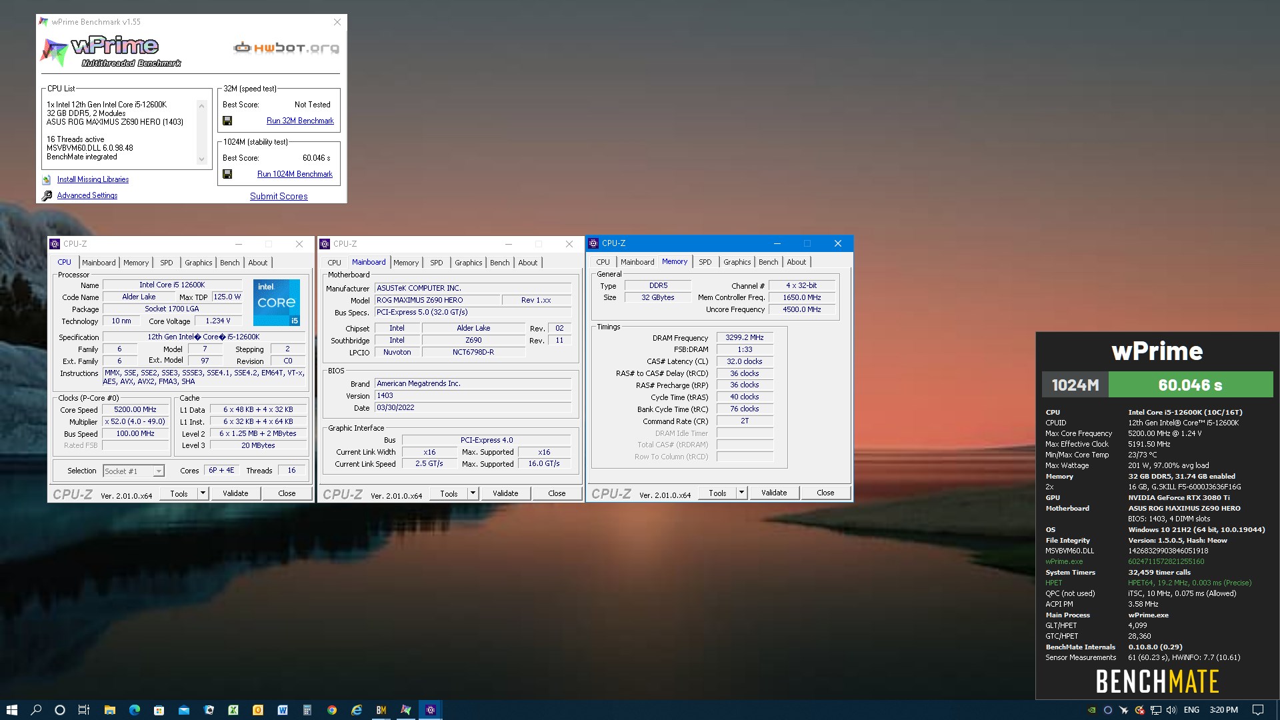Viewport: 1280px width, 720px height.
Task: Click Show desktop strip at taskbar end
Action: [x=1277, y=710]
